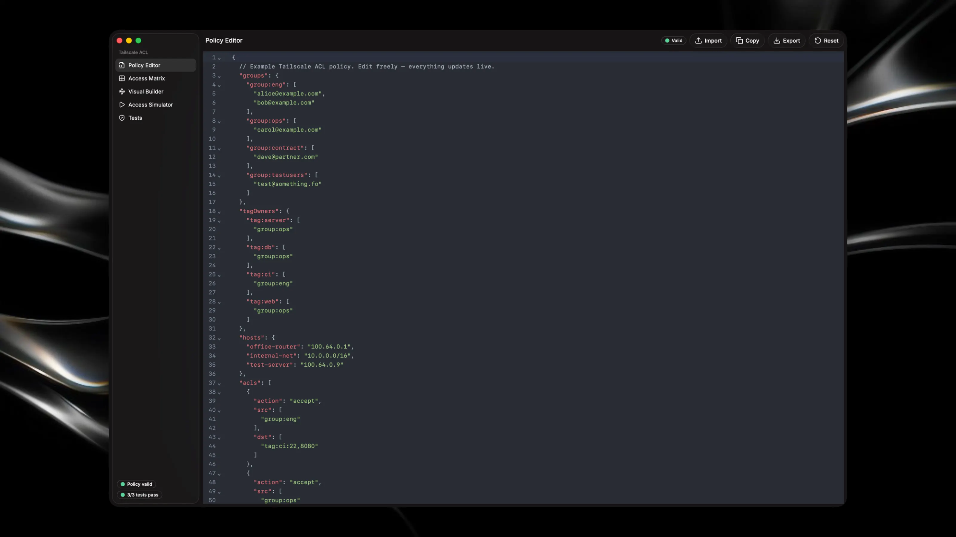
Task: Fold "group:ops" array at line 8
Action: click(219, 121)
